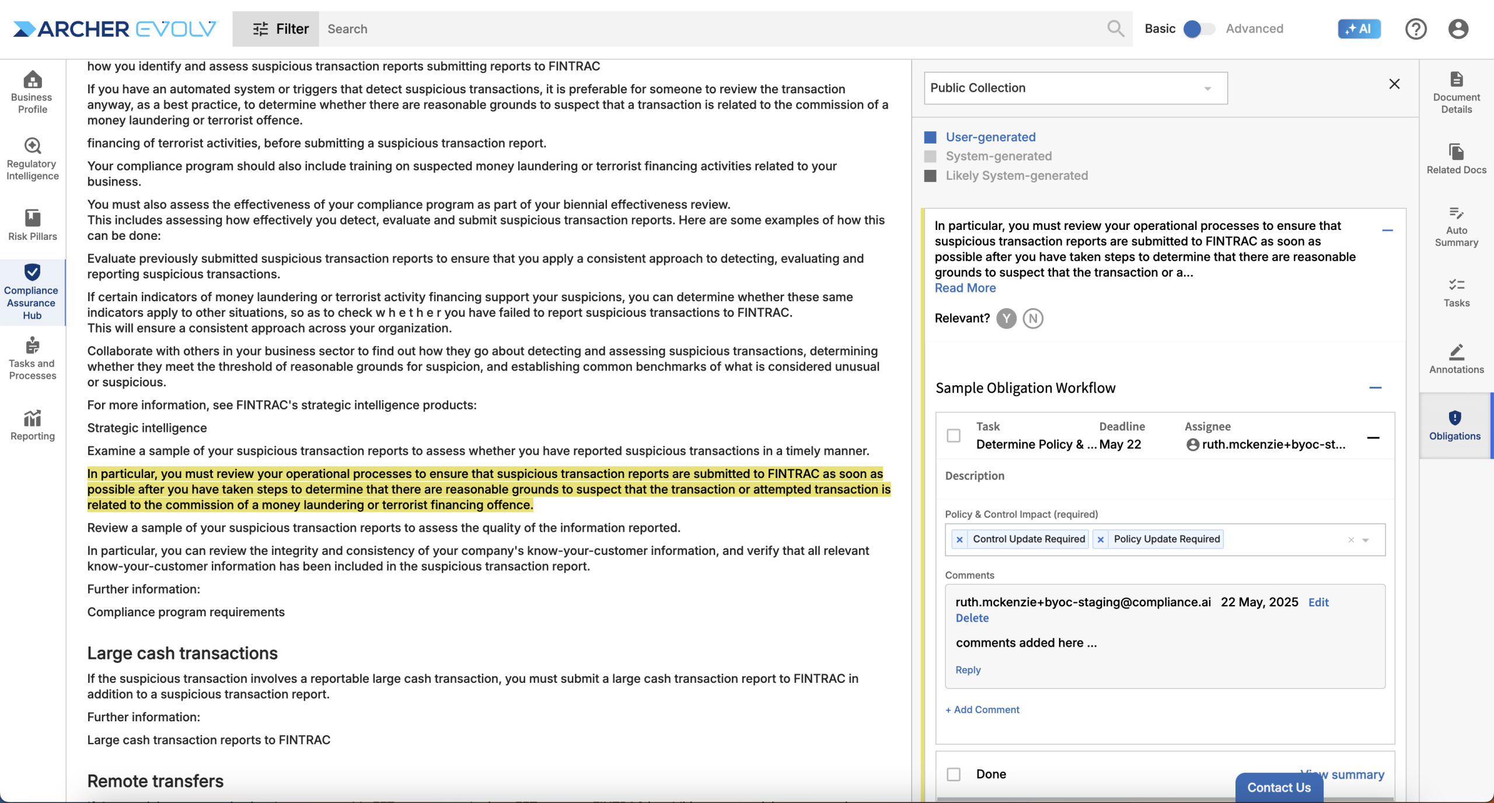
Task: Click the Strategic intelligence line
Action: pos(147,428)
